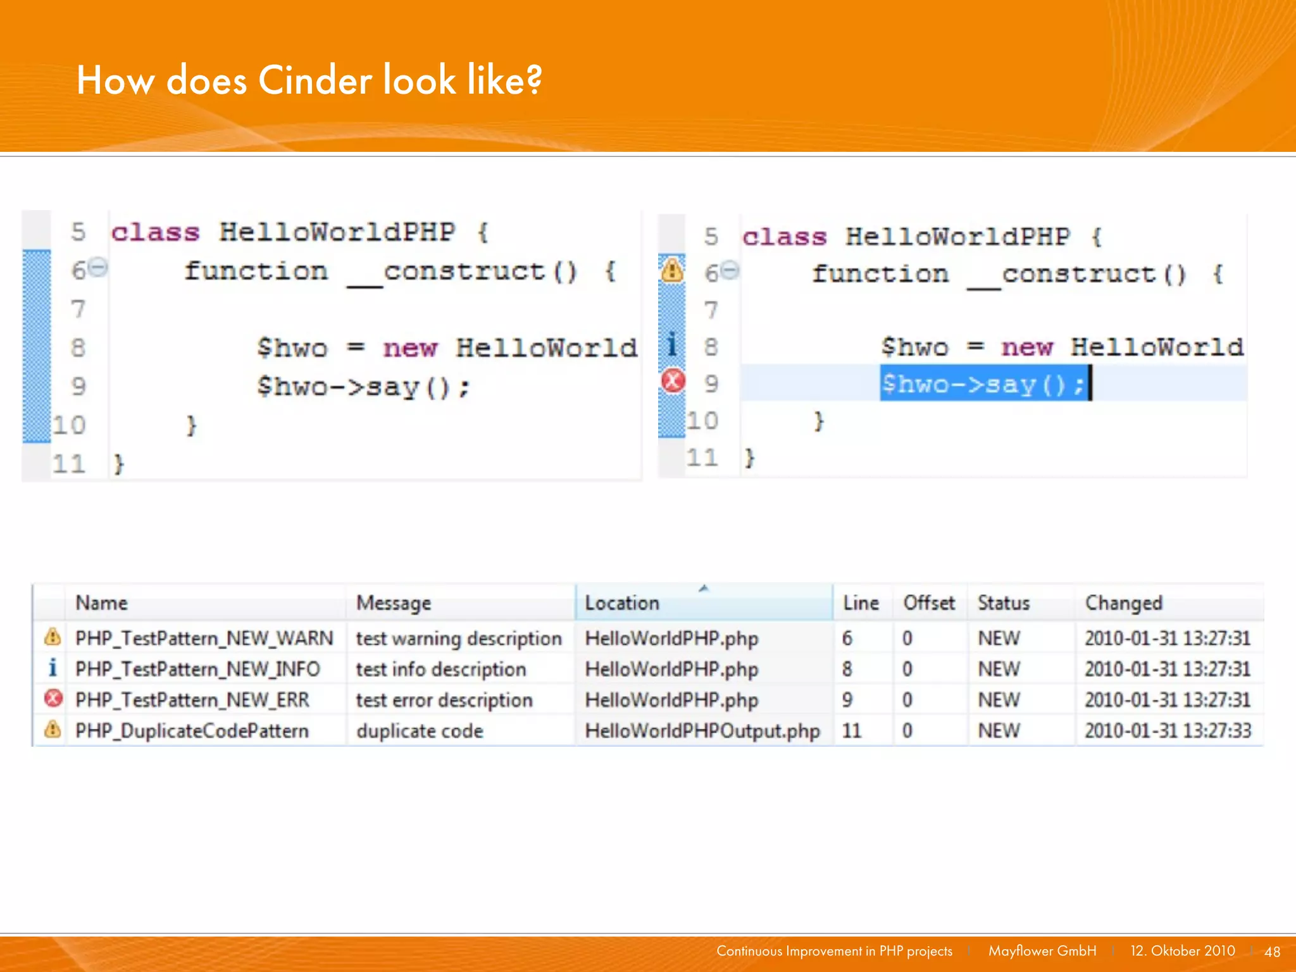Click timestamp 2010-01-31 13:27:33
The image size is (1296, 972).
click(x=1168, y=731)
